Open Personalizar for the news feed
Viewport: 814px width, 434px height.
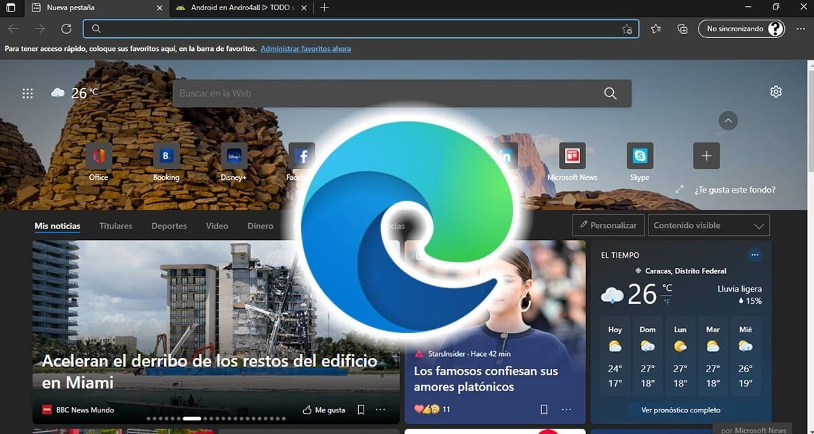(x=608, y=224)
